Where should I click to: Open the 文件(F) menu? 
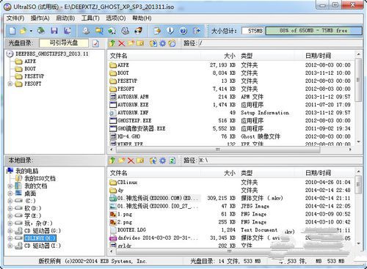[15, 18]
